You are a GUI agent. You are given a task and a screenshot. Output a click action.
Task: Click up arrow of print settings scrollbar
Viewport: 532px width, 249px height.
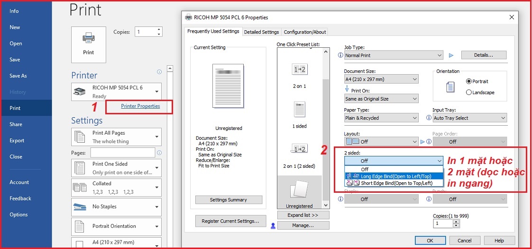(170, 69)
